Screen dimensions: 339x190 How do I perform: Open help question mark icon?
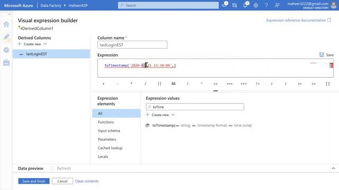pos(266,5)
